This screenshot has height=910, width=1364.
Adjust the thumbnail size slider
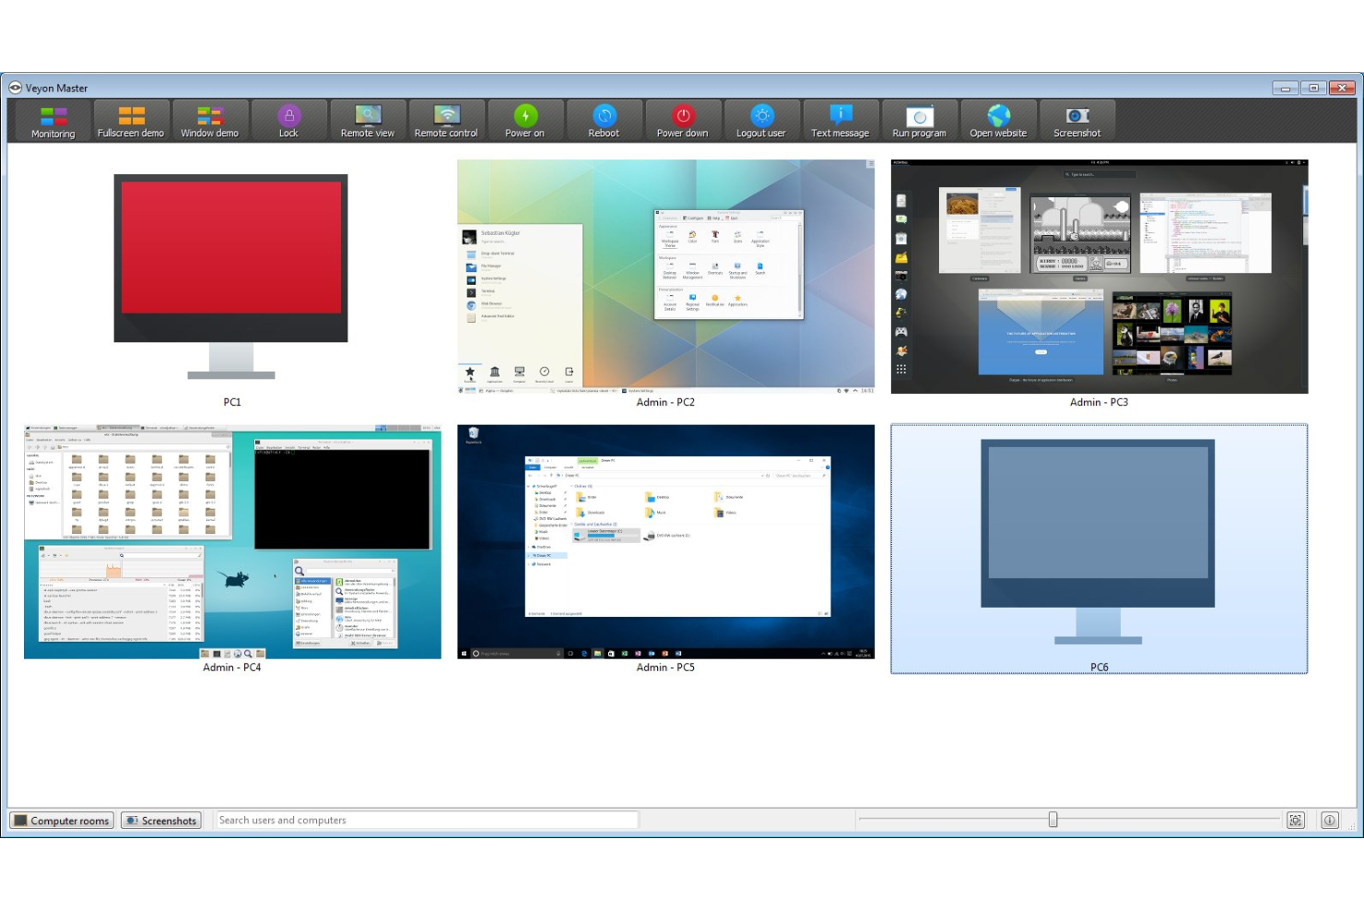pyautogui.click(x=1053, y=818)
